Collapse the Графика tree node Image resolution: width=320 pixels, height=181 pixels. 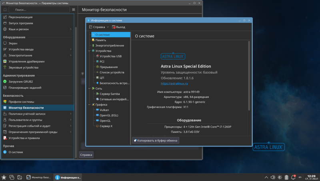point(89,105)
